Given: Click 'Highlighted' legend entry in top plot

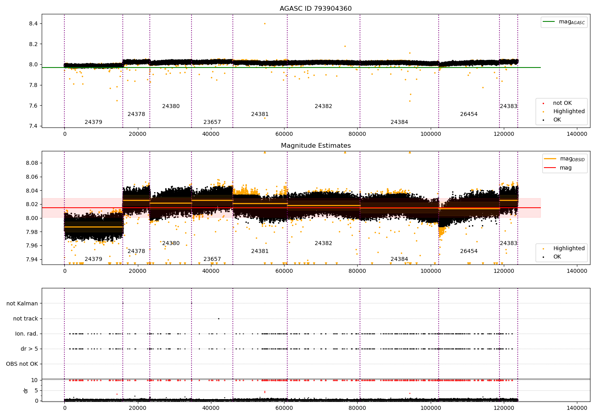Looking at the screenshot, I should coord(569,111).
